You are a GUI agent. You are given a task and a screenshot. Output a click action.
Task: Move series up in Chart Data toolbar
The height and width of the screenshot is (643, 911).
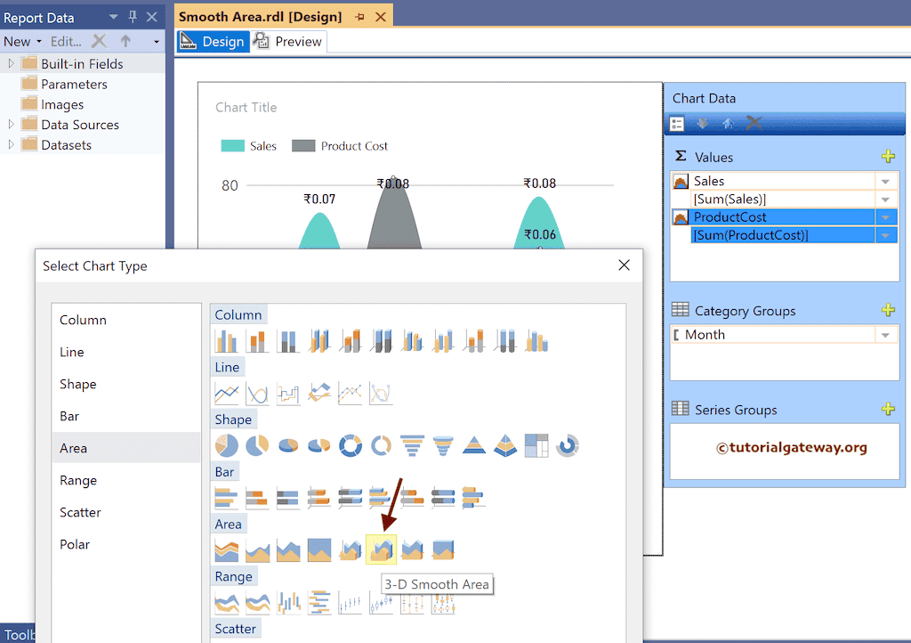tap(728, 123)
